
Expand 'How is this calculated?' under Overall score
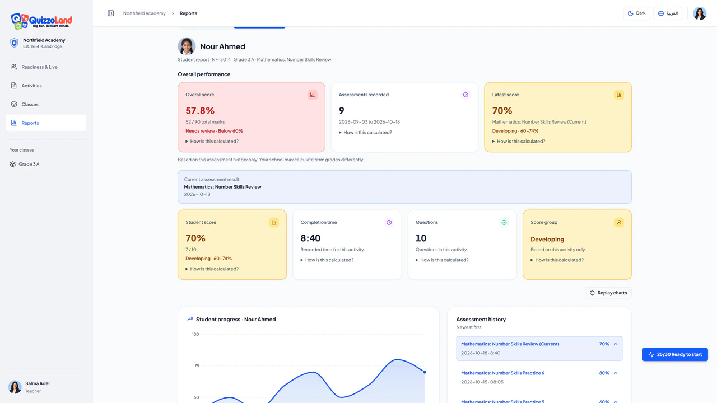[x=212, y=142]
